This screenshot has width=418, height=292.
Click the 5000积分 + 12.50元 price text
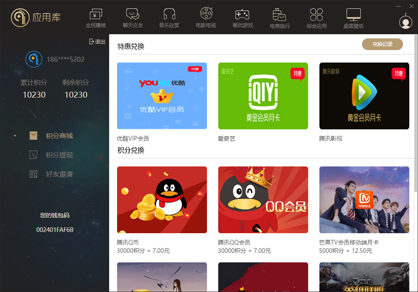(345, 251)
